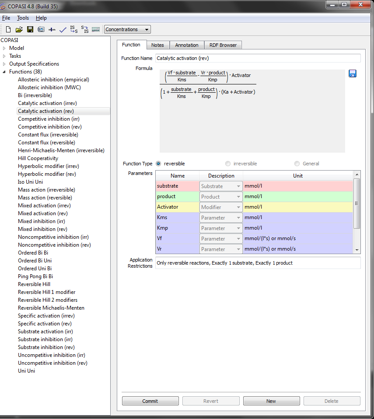Click the Commit button

150,401
